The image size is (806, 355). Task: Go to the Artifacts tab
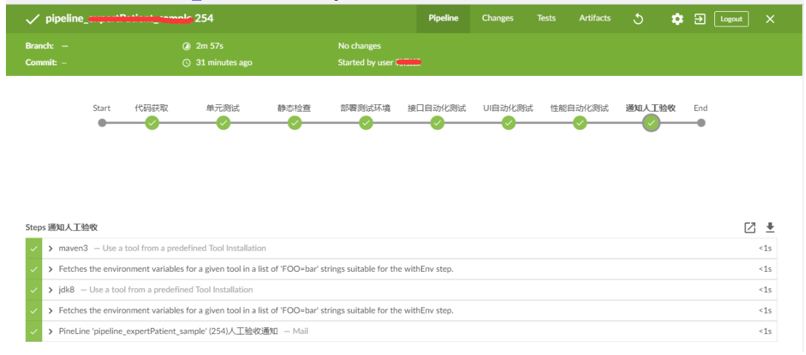(595, 18)
